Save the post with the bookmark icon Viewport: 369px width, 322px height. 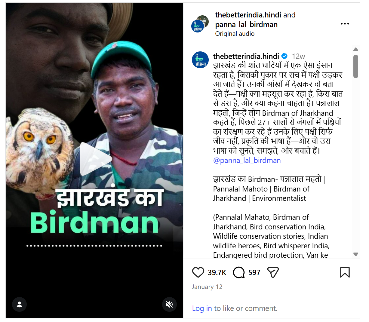[x=345, y=272]
